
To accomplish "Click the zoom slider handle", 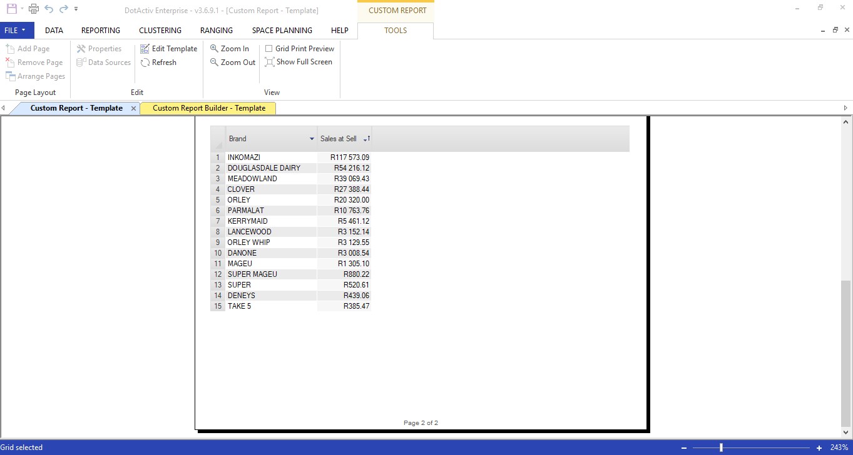I will (x=722, y=447).
